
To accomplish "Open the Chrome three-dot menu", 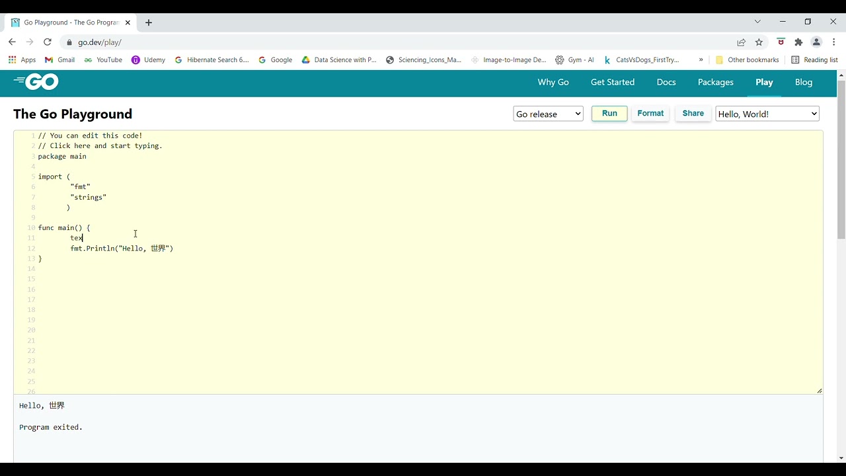I will click(834, 42).
